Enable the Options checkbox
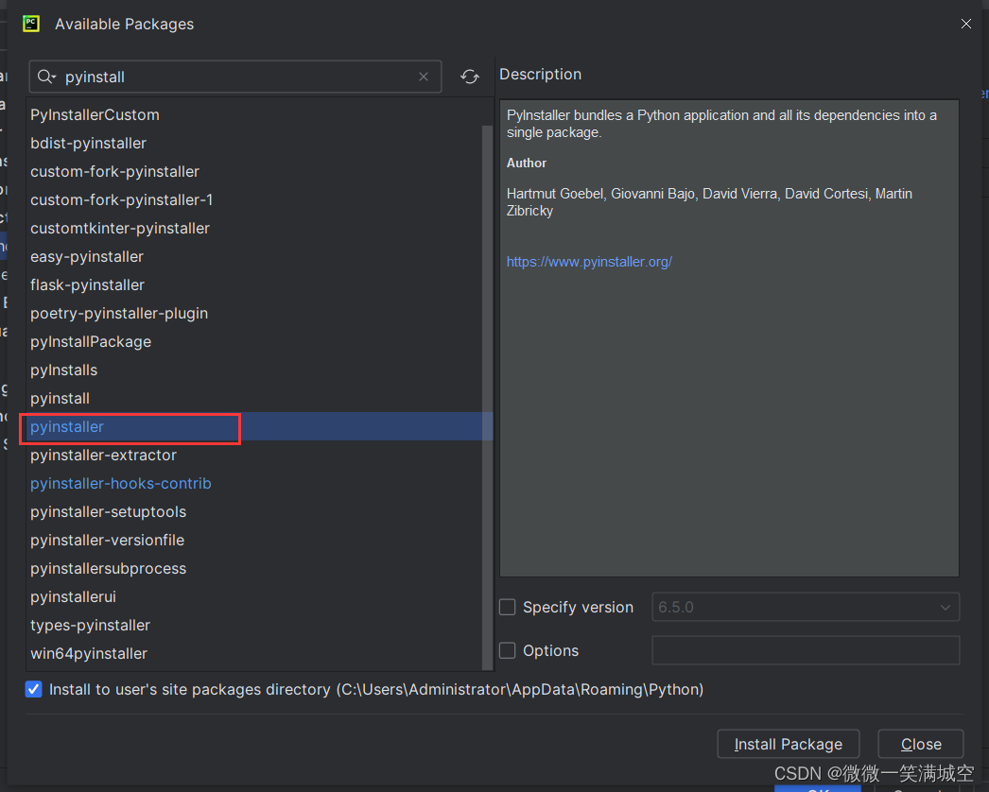Image resolution: width=989 pixels, height=792 pixels. point(507,651)
